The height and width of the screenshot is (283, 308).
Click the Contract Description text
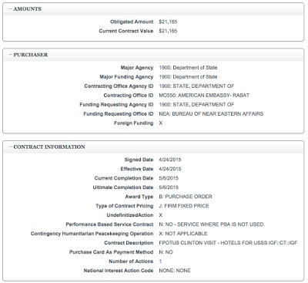point(228,243)
